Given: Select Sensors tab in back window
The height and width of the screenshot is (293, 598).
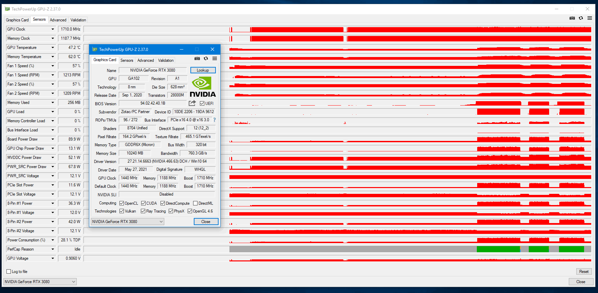Looking at the screenshot, I should tap(39, 19).
